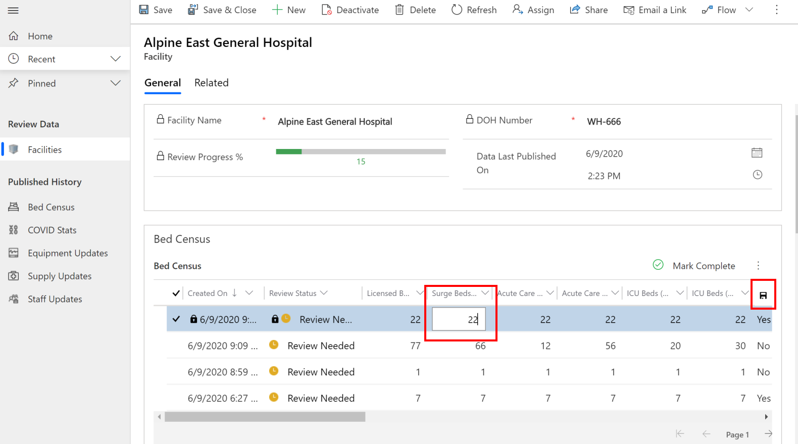This screenshot has width=798, height=444.
Task: Open the Flow dropdown chevron
Action: tap(749, 10)
